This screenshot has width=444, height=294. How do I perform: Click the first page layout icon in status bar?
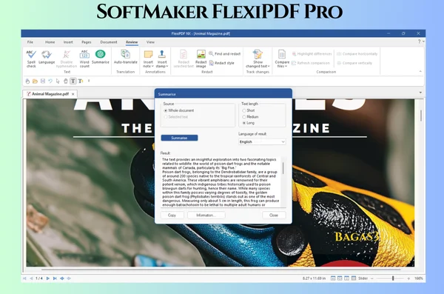coord(333,278)
